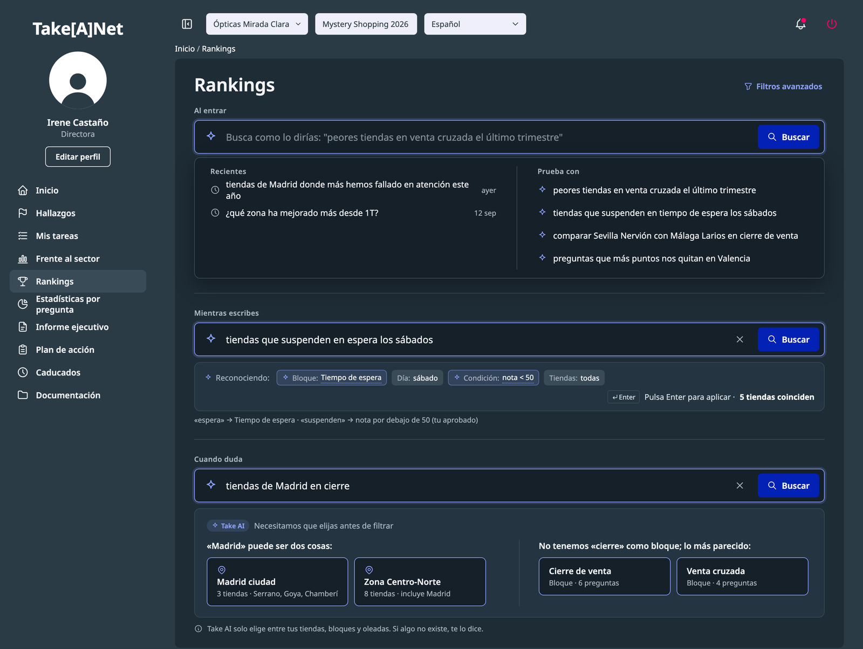Choose the Madrid ciudad option card
The width and height of the screenshot is (863, 649).
click(277, 582)
